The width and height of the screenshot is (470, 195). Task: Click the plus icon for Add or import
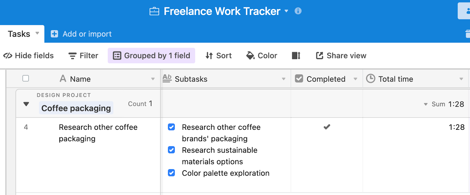click(x=54, y=34)
